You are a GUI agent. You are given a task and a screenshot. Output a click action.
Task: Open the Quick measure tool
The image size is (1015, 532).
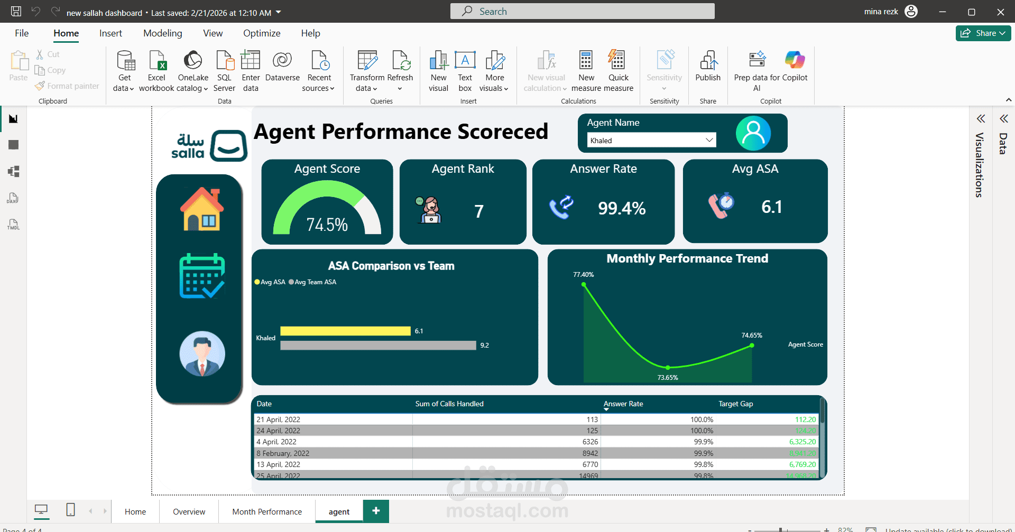point(618,71)
